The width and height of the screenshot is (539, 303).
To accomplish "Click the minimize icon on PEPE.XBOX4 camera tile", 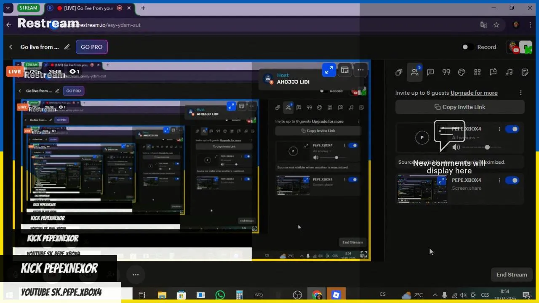I will pos(441,130).
